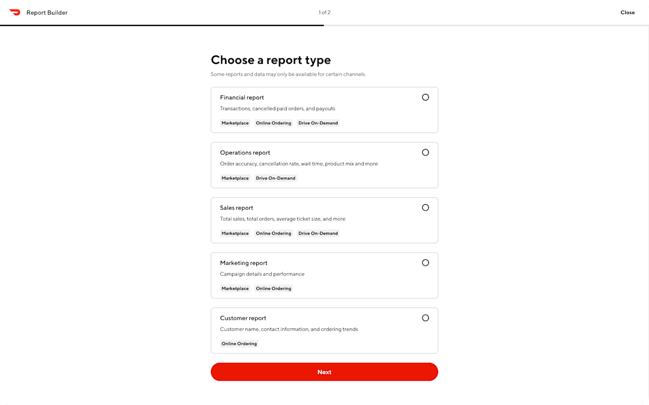Click the Drive On-Demand tag under Operations report

[x=275, y=178]
